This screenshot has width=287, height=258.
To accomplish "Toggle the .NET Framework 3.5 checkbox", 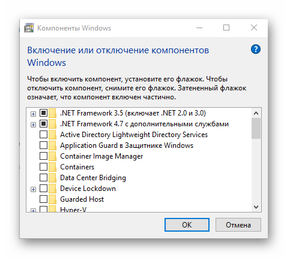I will click(43, 113).
